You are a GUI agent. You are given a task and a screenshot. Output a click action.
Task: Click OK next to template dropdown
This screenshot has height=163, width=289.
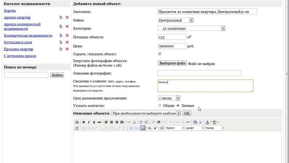pos(186,113)
